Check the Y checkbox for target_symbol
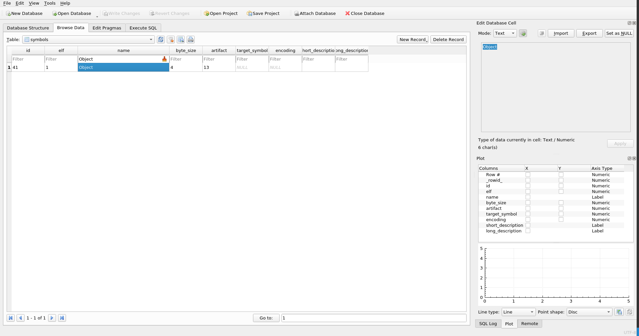639x336 pixels. point(561,214)
